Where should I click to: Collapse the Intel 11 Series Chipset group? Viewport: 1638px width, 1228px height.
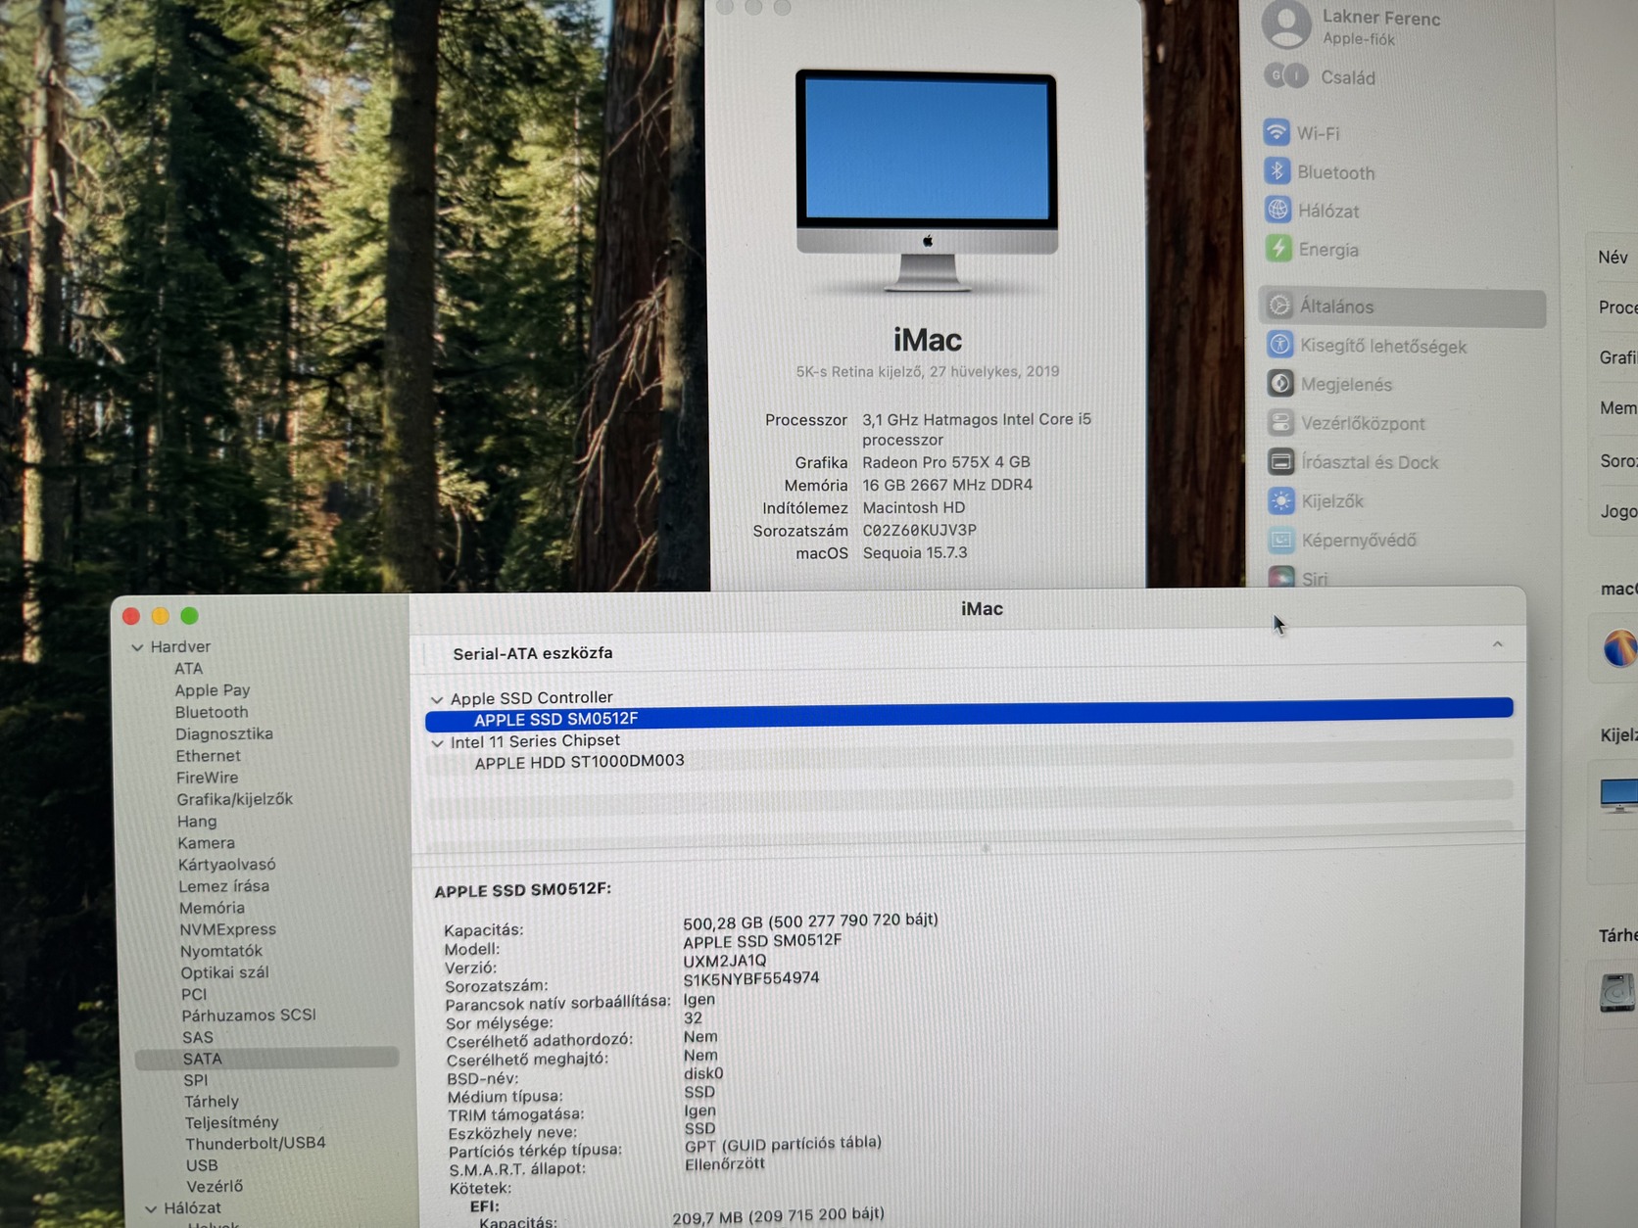pos(438,743)
